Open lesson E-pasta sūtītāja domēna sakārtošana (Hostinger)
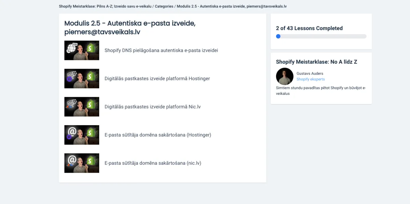This screenshot has width=410, height=204. pyautogui.click(x=158, y=135)
